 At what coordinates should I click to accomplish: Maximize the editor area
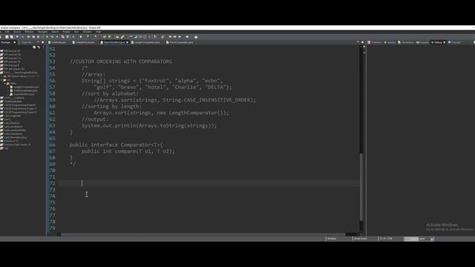click(x=362, y=42)
